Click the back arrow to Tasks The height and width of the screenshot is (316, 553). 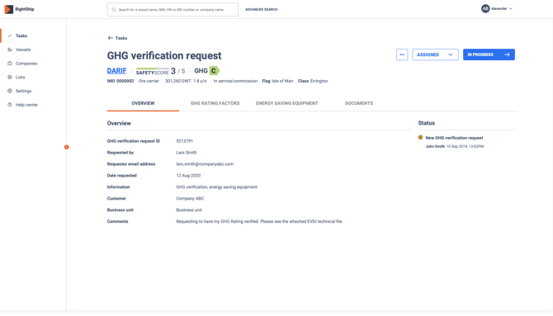click(111, 38)
